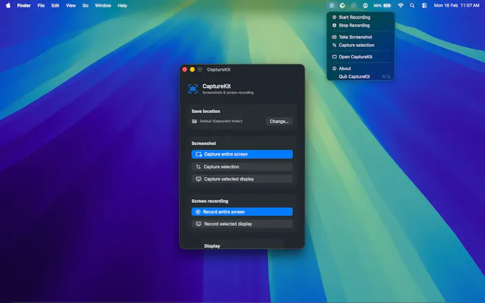The image size is (485, 303).
Task: Open the Wi-Fi status menu
Action: click(400, 6)
